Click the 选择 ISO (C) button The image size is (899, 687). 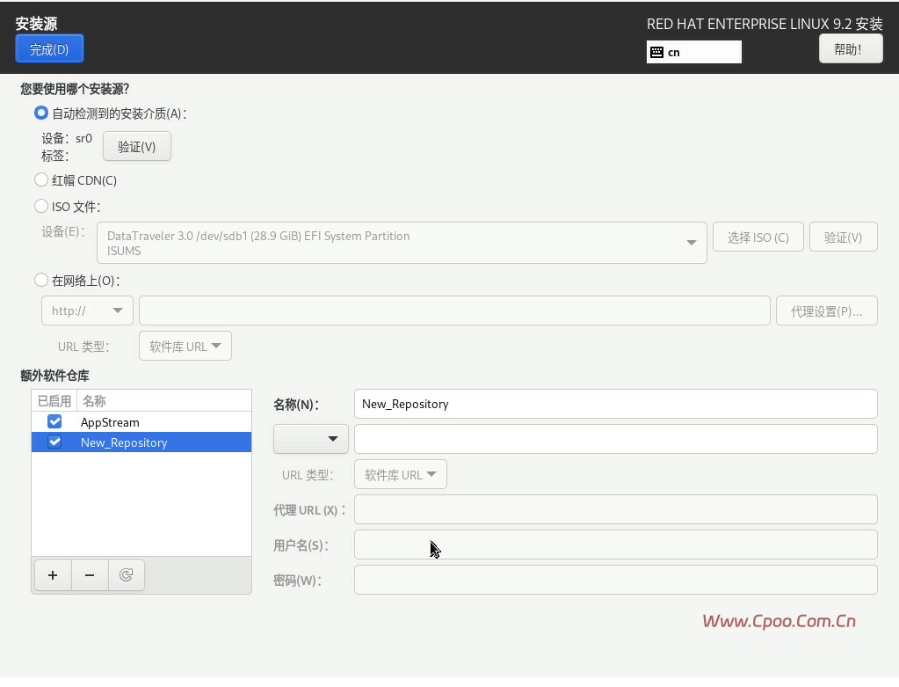(x=758, y=237)
